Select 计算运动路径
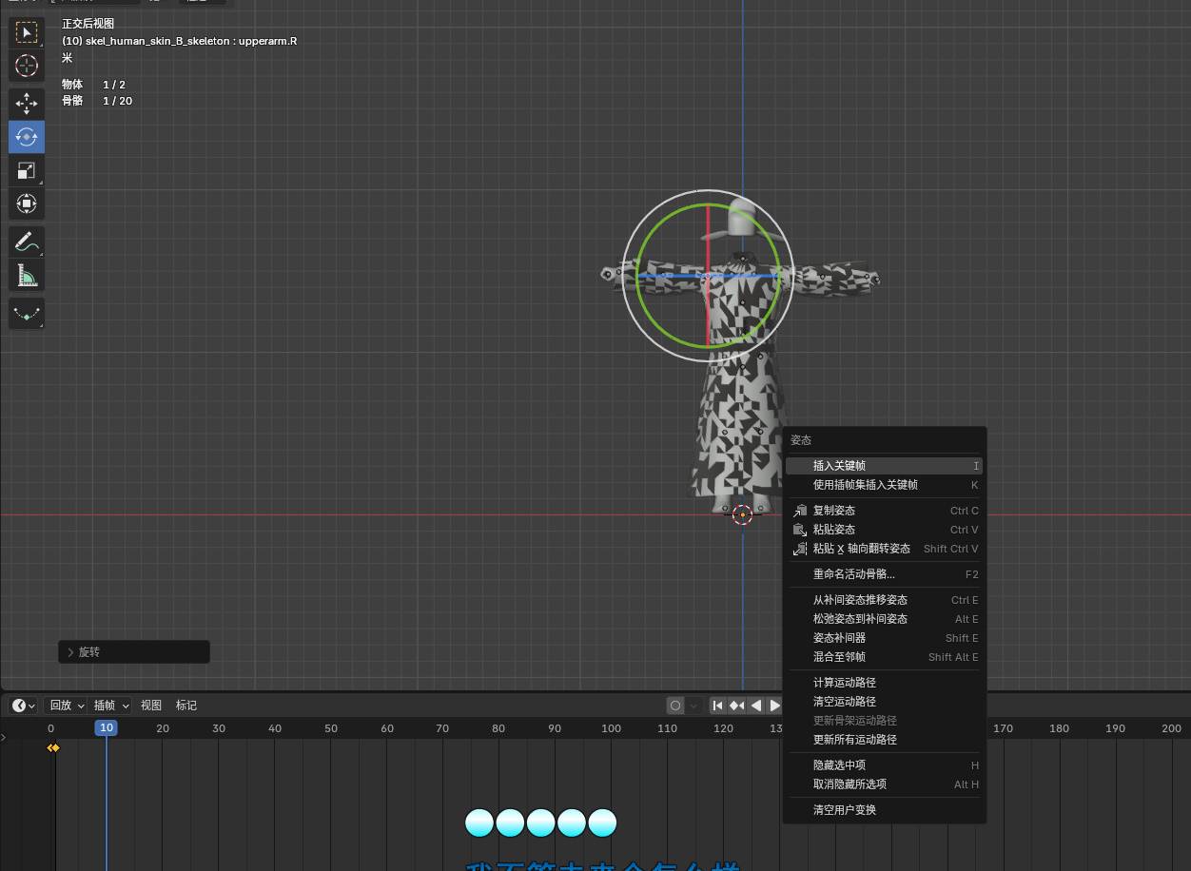The image size is (1191, 871). point(885,683)
